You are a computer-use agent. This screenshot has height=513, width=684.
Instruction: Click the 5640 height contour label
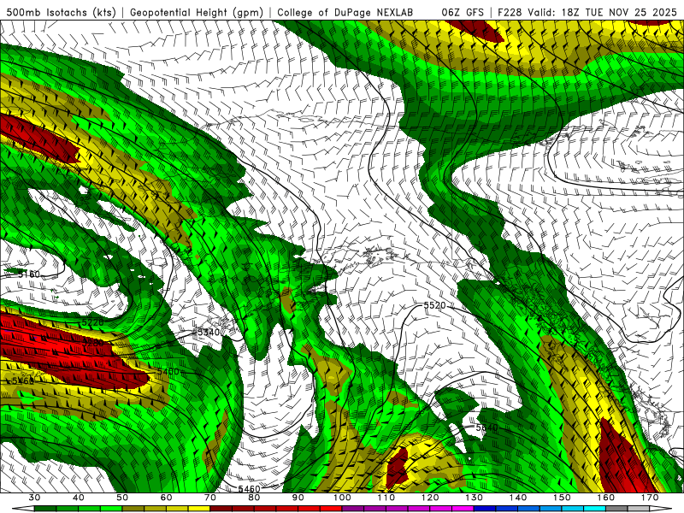[x=486, y=428]
